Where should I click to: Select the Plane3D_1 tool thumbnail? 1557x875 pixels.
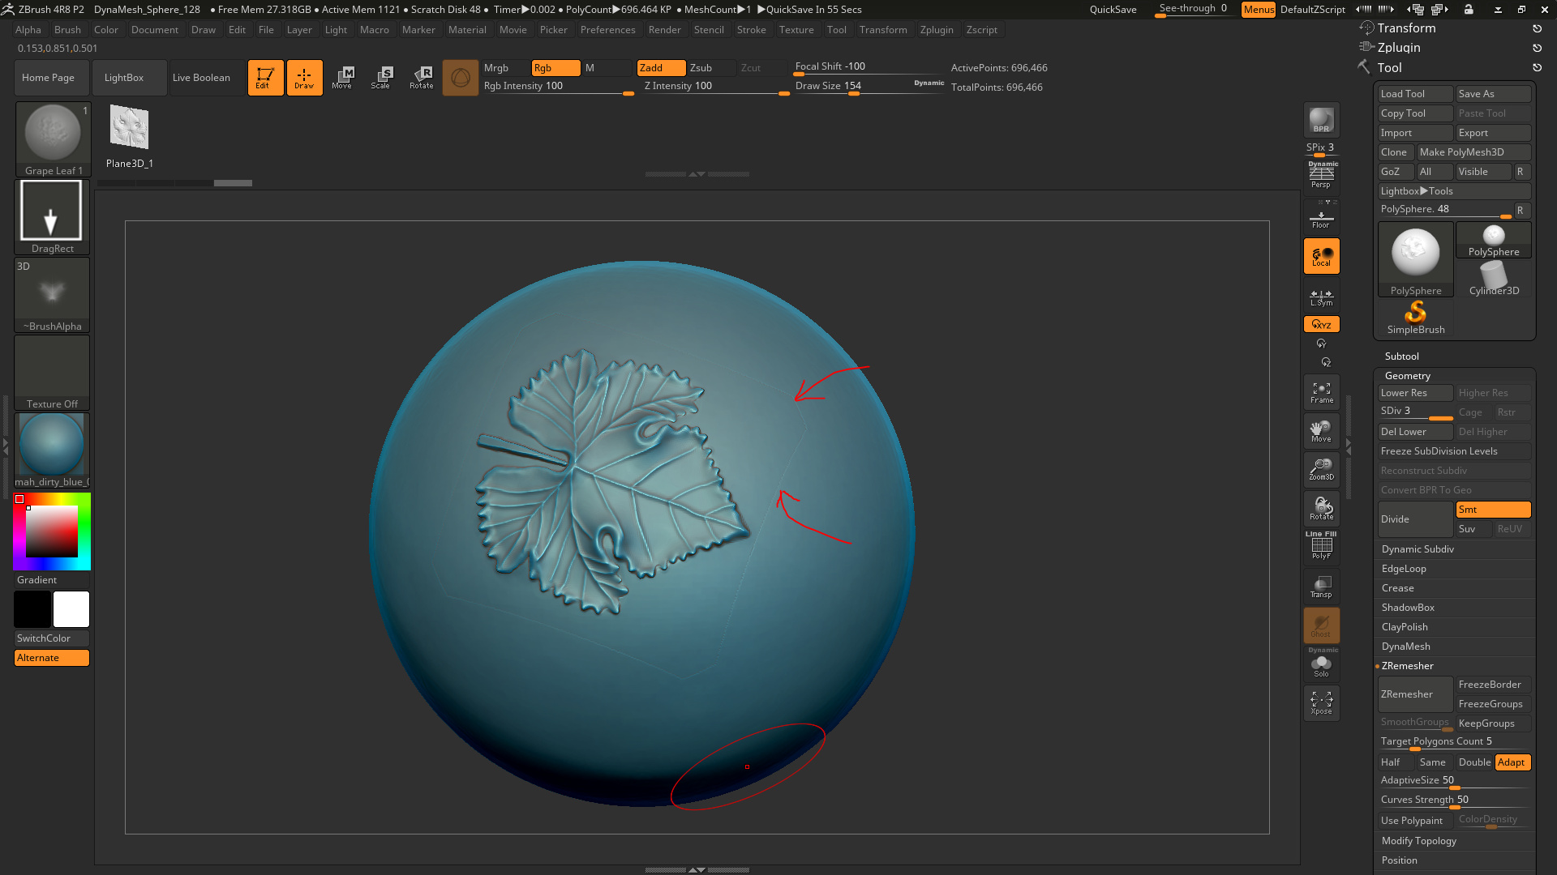130,136
